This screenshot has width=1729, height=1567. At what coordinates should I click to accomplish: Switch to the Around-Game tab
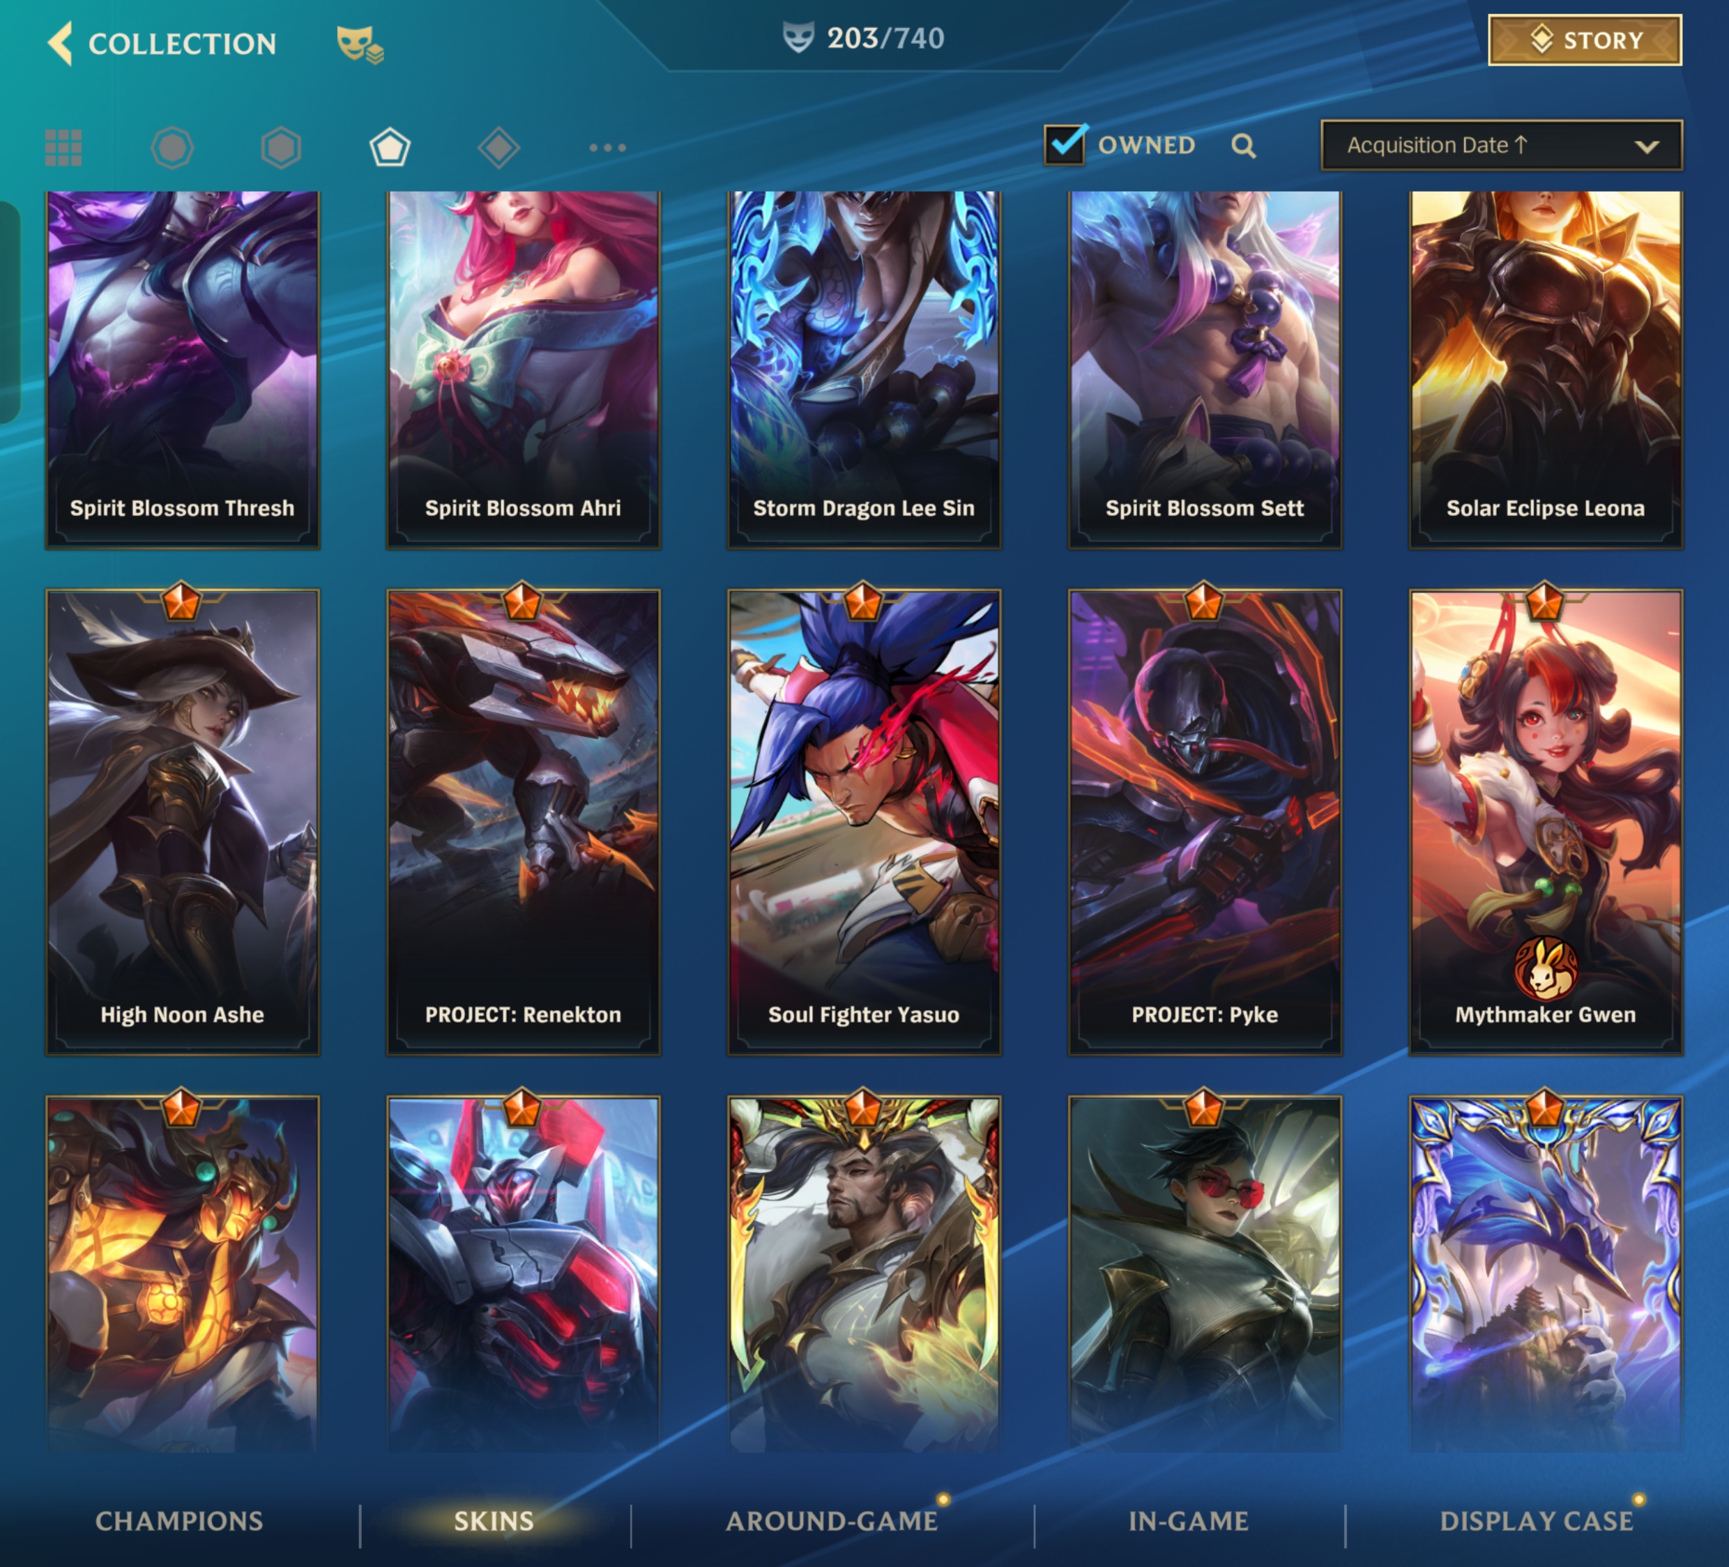(832, 1521)
